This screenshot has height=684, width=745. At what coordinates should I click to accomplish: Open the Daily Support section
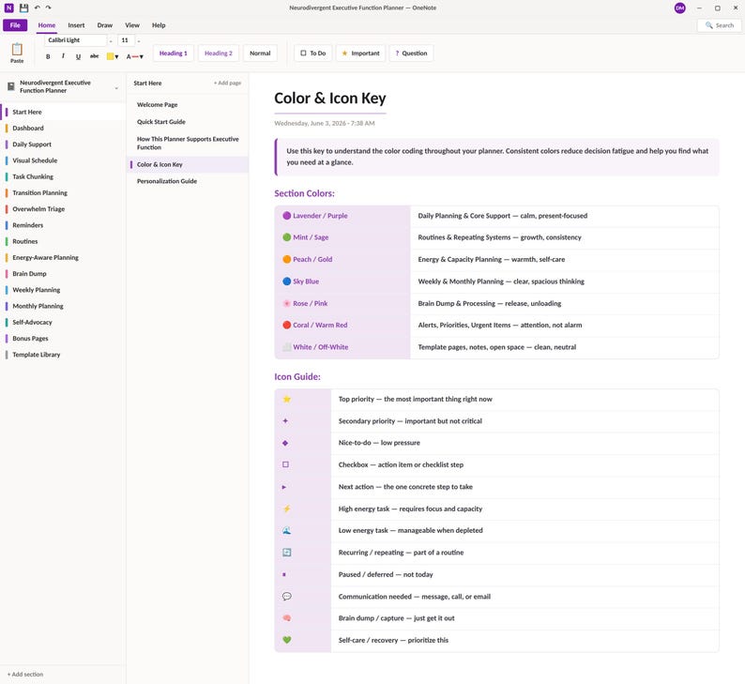pos(63,144)
